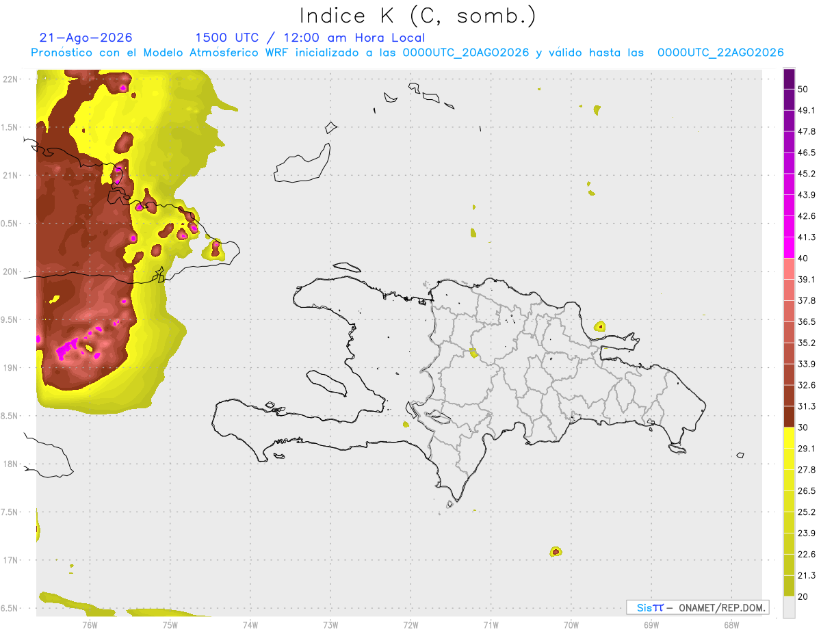This screenshot has height=634, width=821.
Task: Click the latitude label "21N"
Action: click(10, 175)
